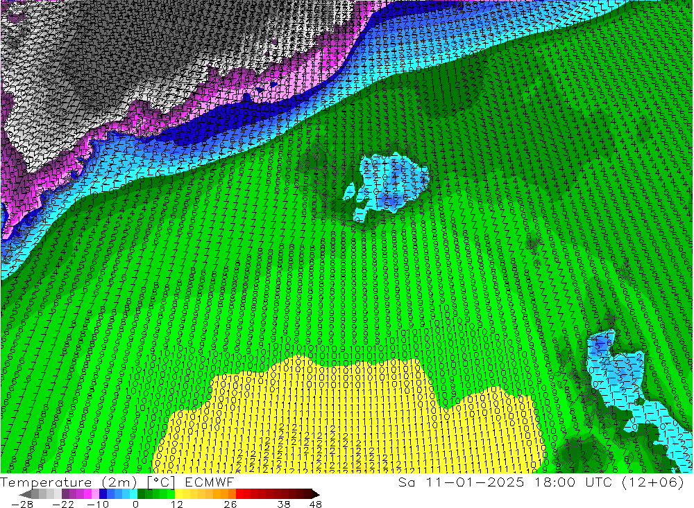
Task: Click the '18:00 UTC' time text
Action: (x=573, y=482)
